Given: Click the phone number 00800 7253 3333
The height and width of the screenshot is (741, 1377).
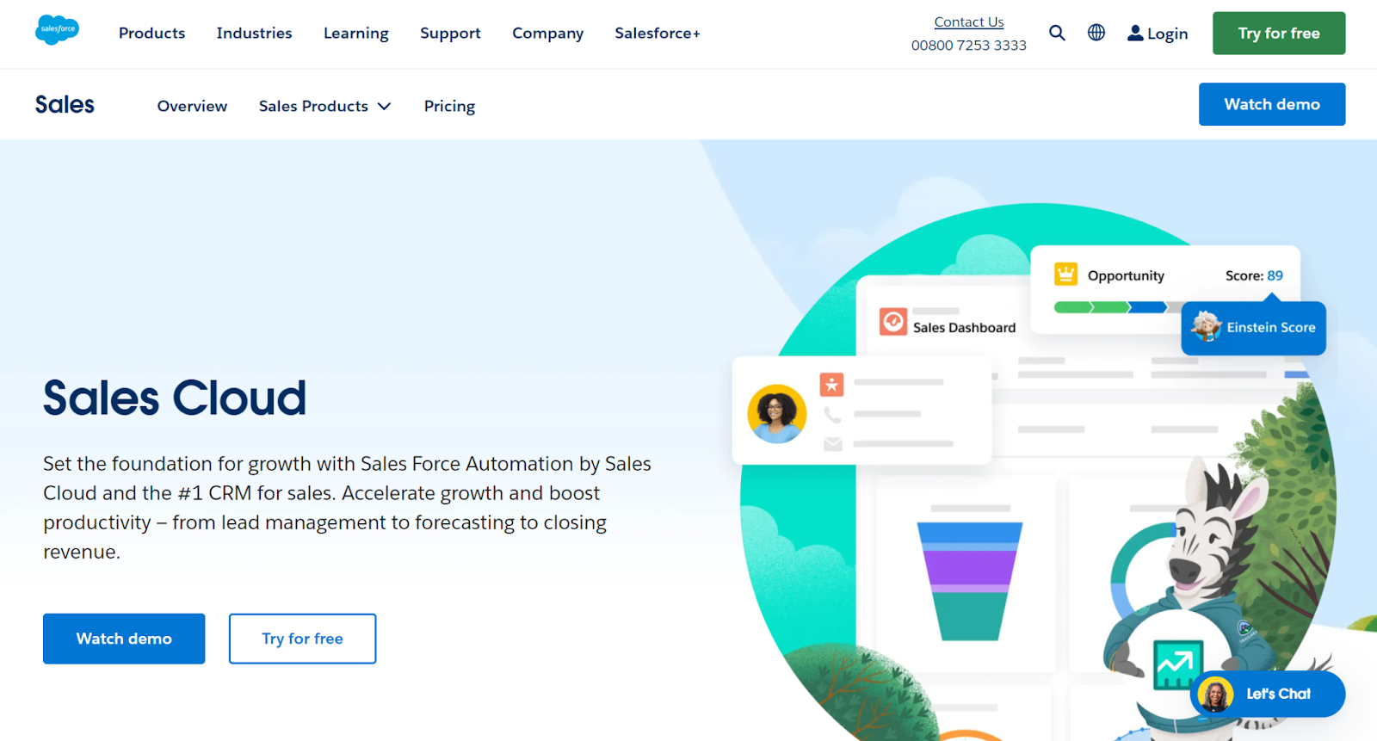Looking at the screenshot, I should tap(969, 45).
